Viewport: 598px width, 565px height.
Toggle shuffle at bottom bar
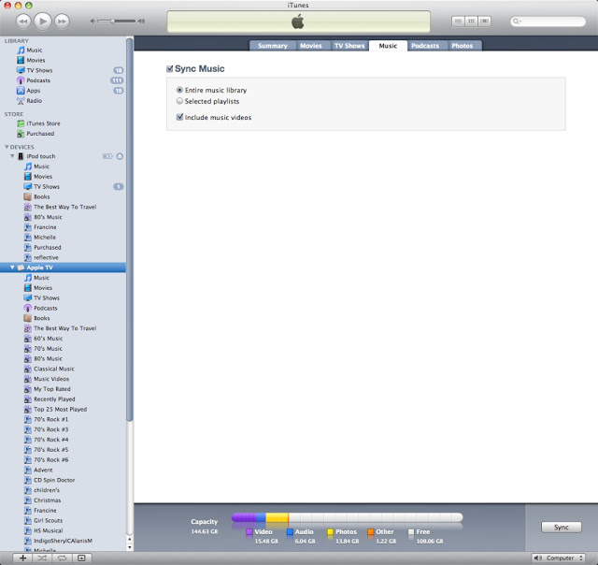tap(42, 558)
